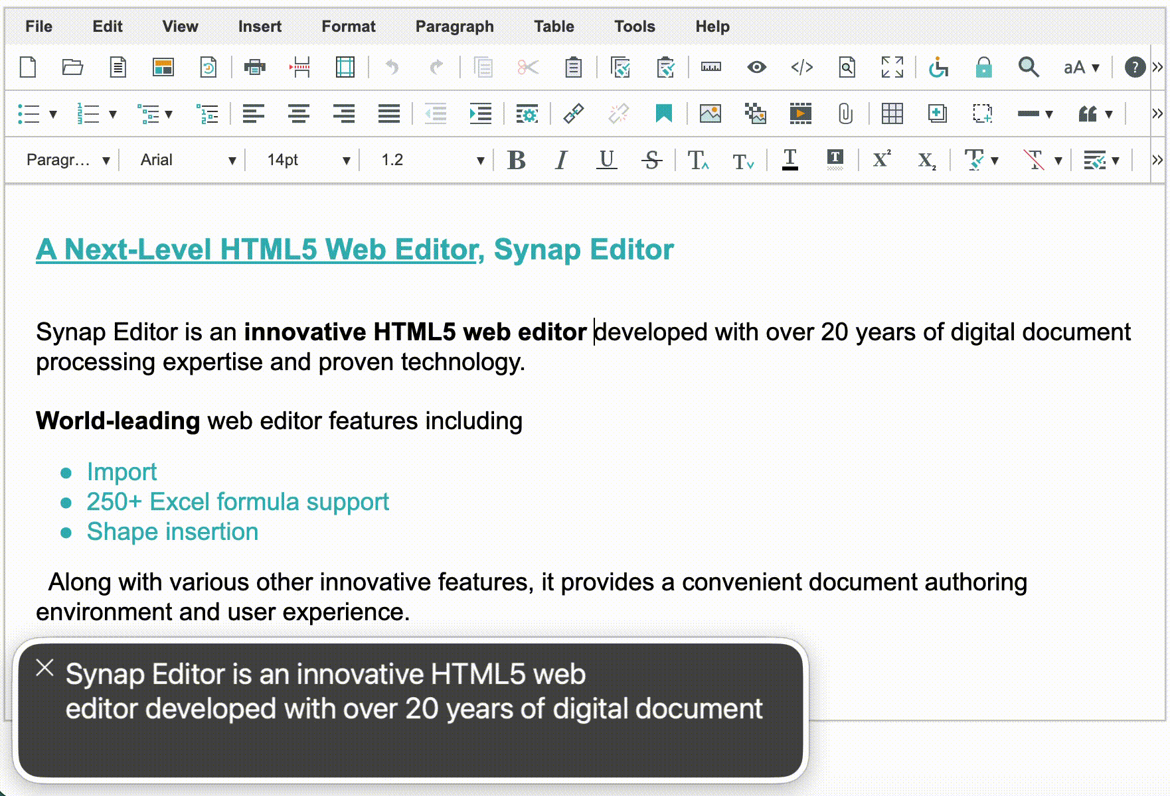Screen dimensions: 1170x796
Task: Toggle strikethrough formatting
Action: (x=652, y=160)
